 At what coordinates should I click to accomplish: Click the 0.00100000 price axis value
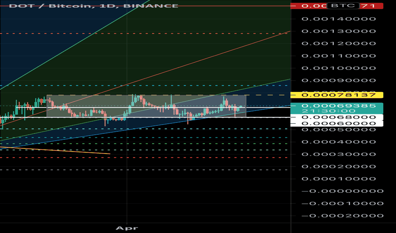(339, 68)
